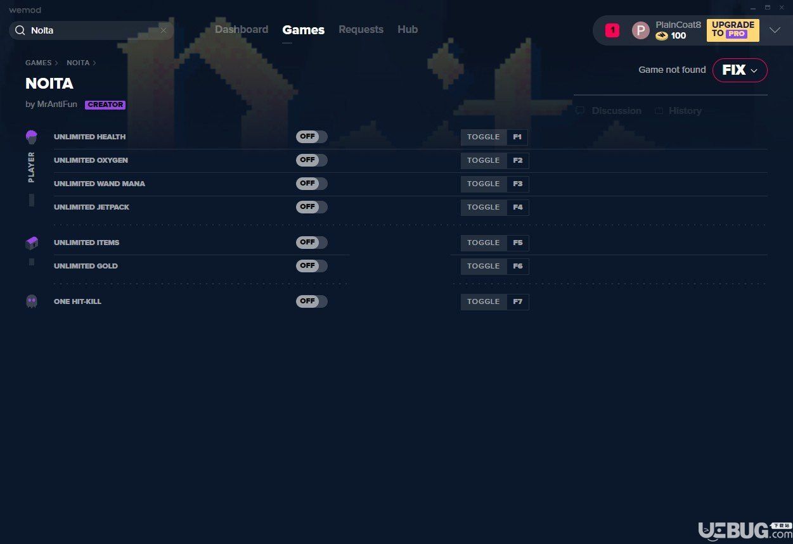Click the Upgrade to Pro button
The width and height of the screenshot is (793, 544).
(x=733, y=30)
